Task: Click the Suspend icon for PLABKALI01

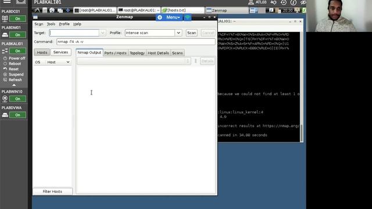Action: 5,74
